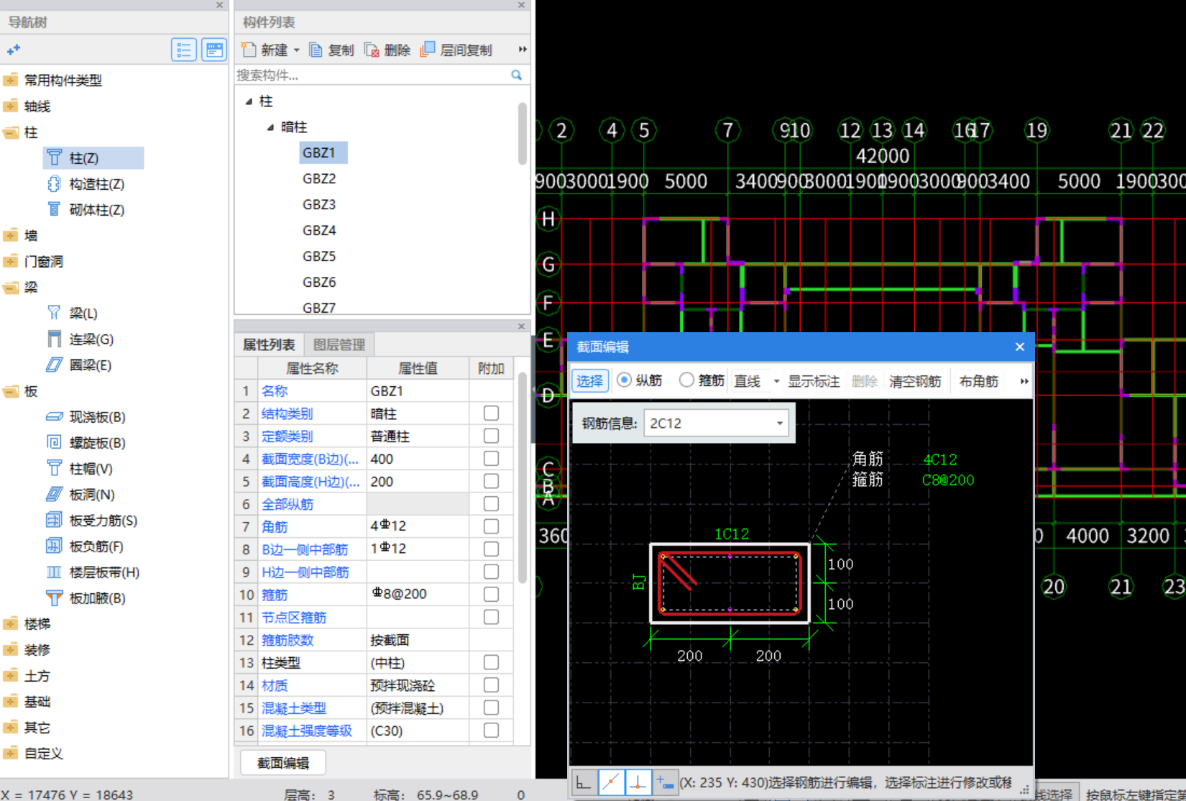Check 附加 box for 结构类别 row

pyautogui.click(x=491, y=413)
